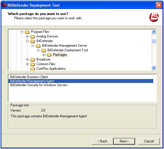Click the Program Files folder icon
The width and height of the screenshot is (164, 149).
pos(27,32)
